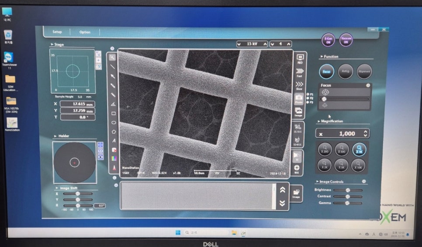Adjust the Brightness slider
The image size is (422, 247).
(348, 190)
